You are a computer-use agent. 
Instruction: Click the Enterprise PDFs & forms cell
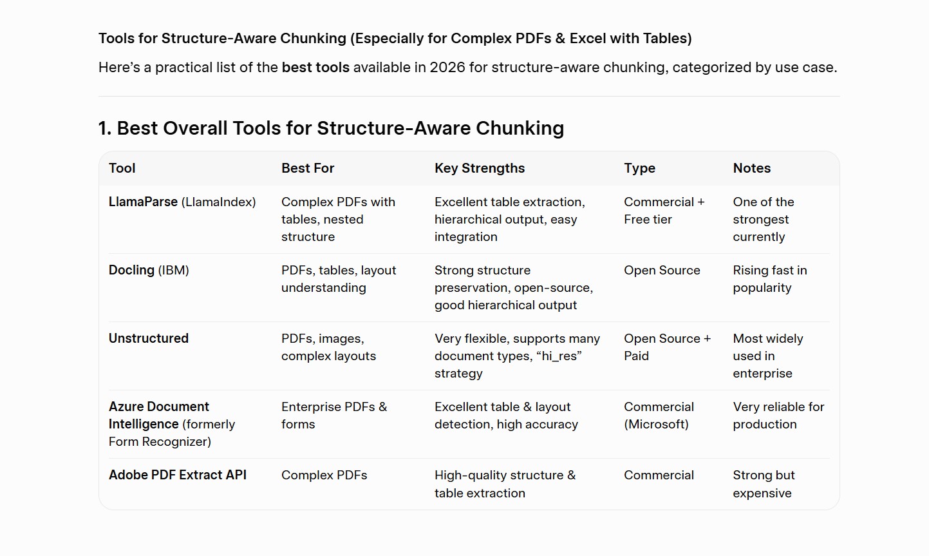(334, 416)
